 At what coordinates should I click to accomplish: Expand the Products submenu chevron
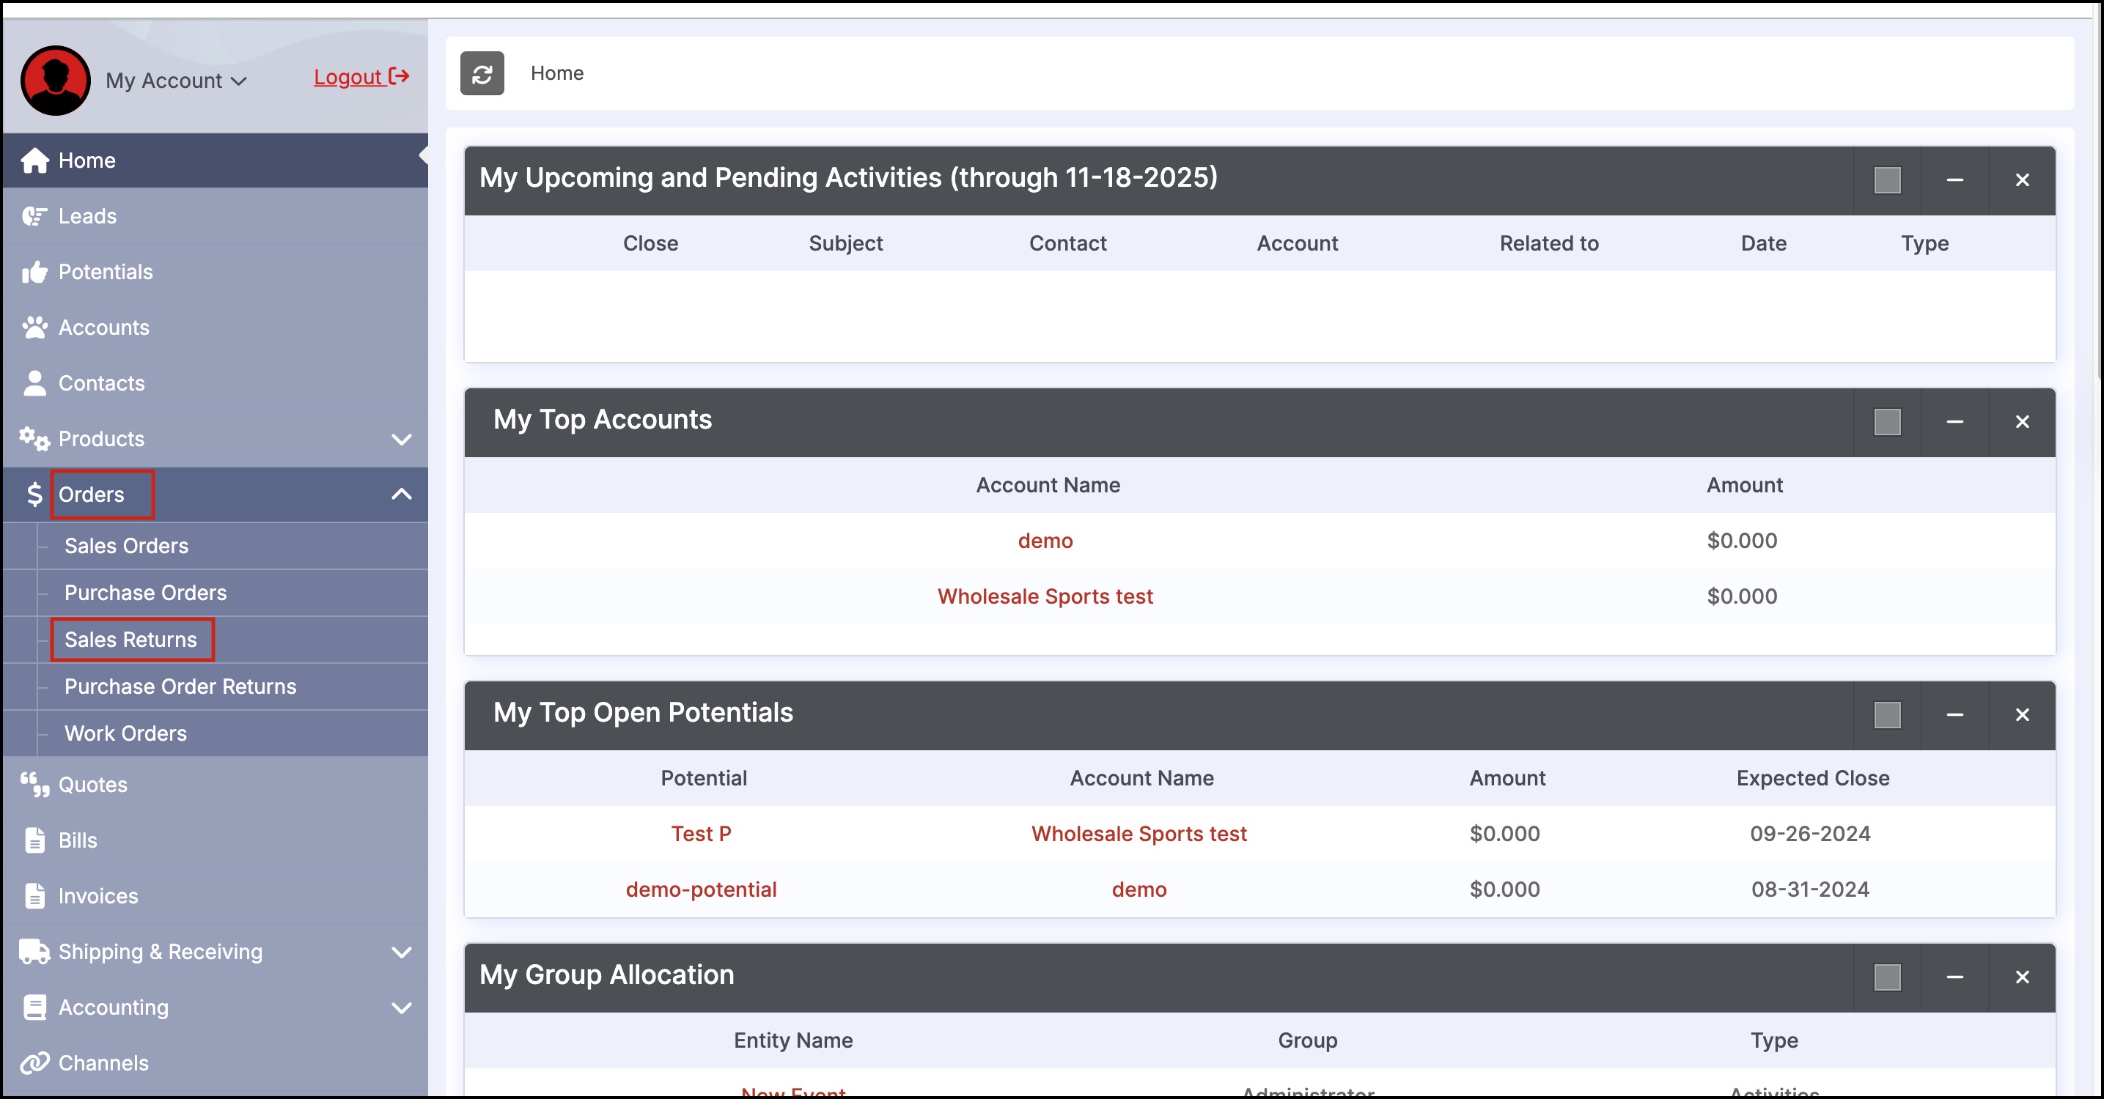tap(401, 440)
